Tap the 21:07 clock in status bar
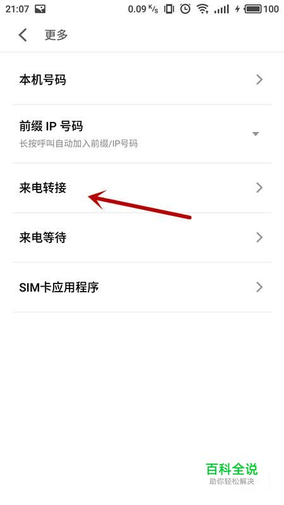The image size is (284, 505). pos(17,9)
